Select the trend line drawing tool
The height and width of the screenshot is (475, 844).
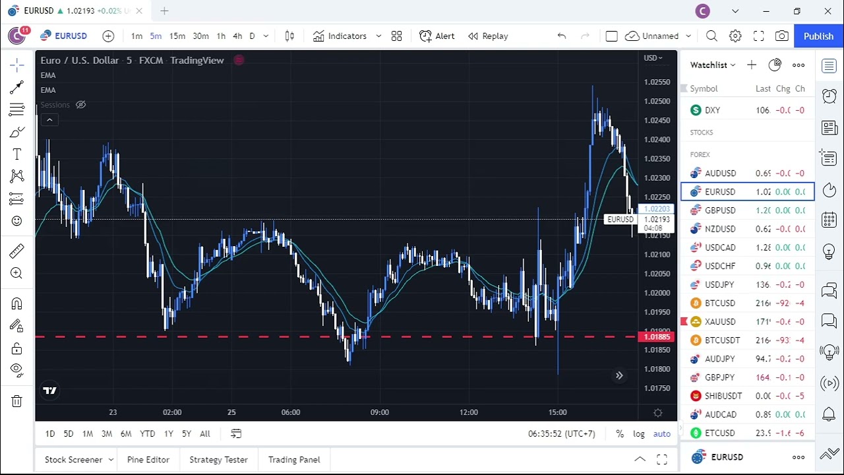[17, 86]
